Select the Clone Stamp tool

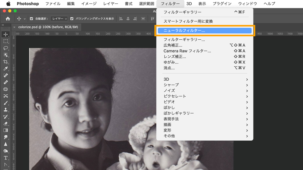pos(6,110)
